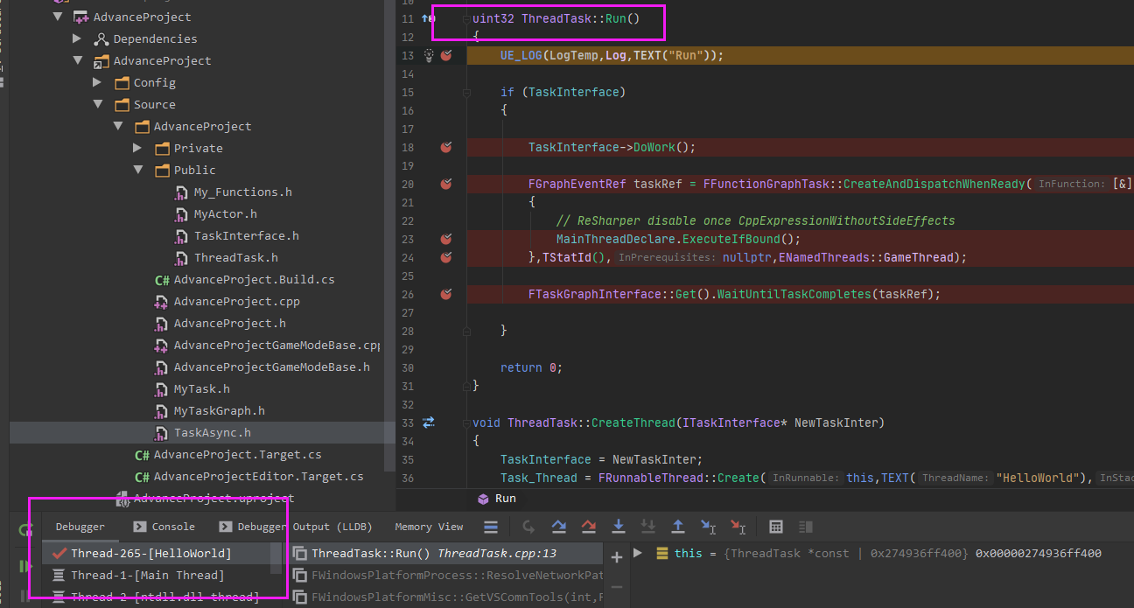Image resolution: width=1134 pixels, height=608 pixels.
Task: Click Force Run to Cursor red-cross icon
Action: tap(738, 527)
